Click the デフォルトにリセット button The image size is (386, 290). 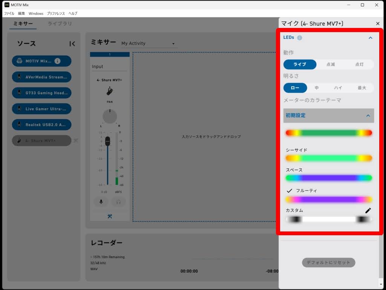pyautogui.click(x=328, y=262)
